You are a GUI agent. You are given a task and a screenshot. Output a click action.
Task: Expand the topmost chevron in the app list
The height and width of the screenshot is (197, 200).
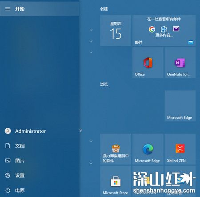point(91,30)
